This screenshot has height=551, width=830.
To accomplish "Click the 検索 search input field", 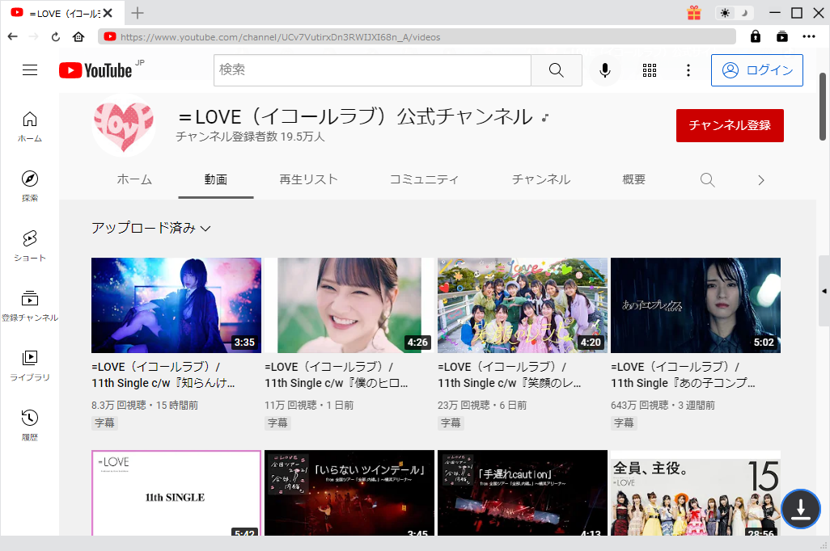I will click(372, 69).
